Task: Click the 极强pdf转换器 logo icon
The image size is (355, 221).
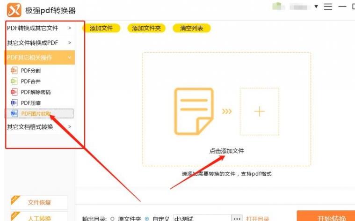Action: (14, 10)
